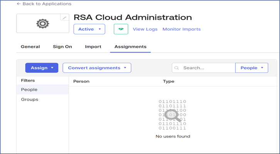The width and height of the screenshot is (280, 154).
Task: Switch to the Sign On tab
Action: (x=62, y=47)
